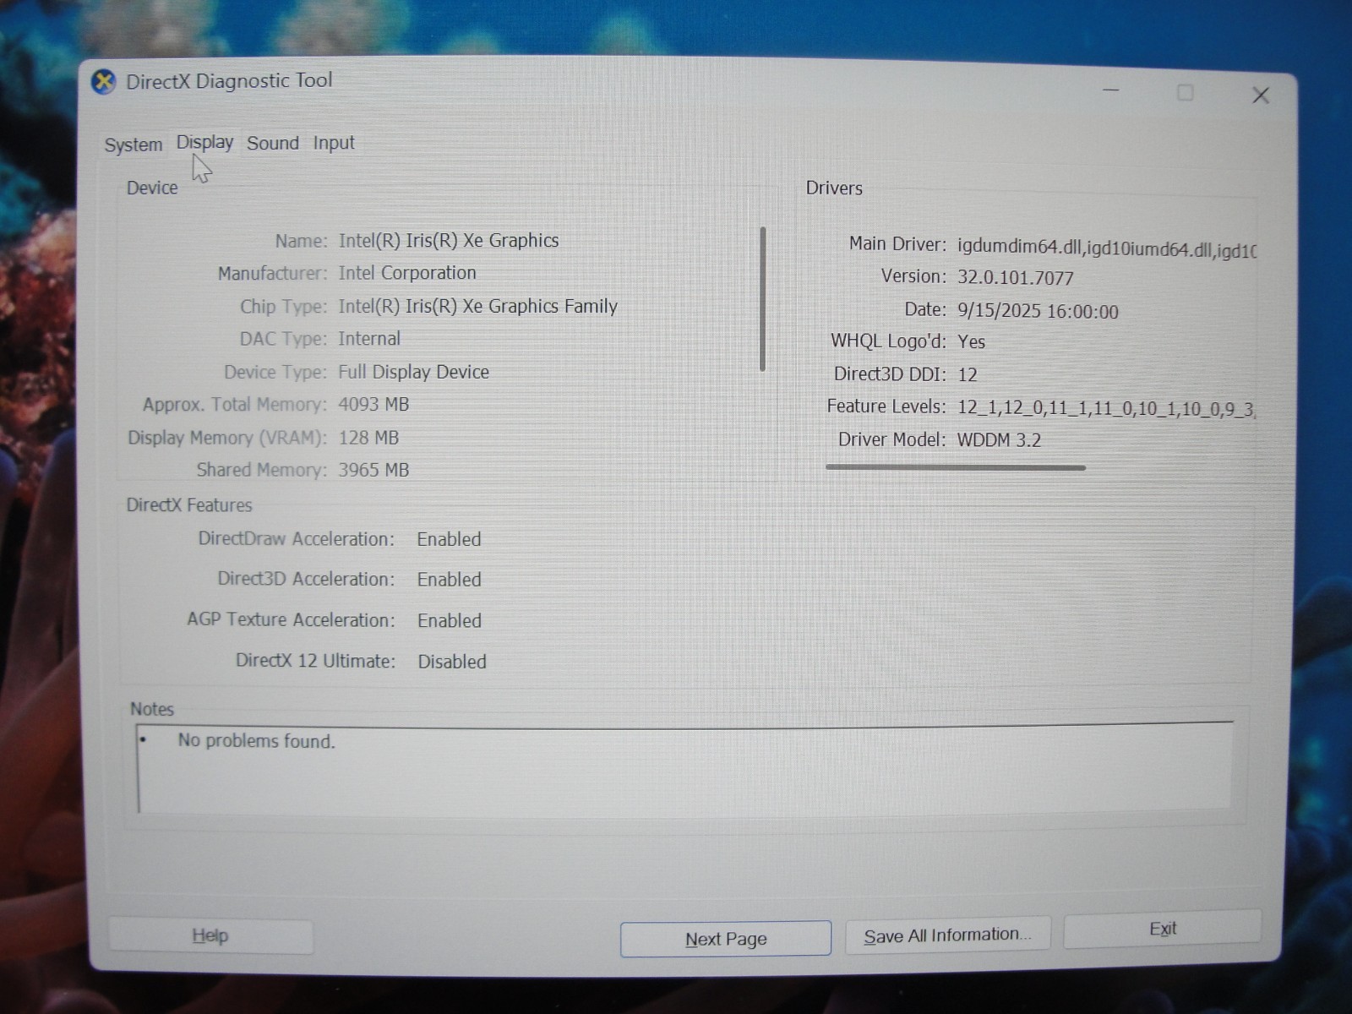Click the 'Feature Levels:' label
The image size is (1352, 1014).
click(x=886, y=406)
